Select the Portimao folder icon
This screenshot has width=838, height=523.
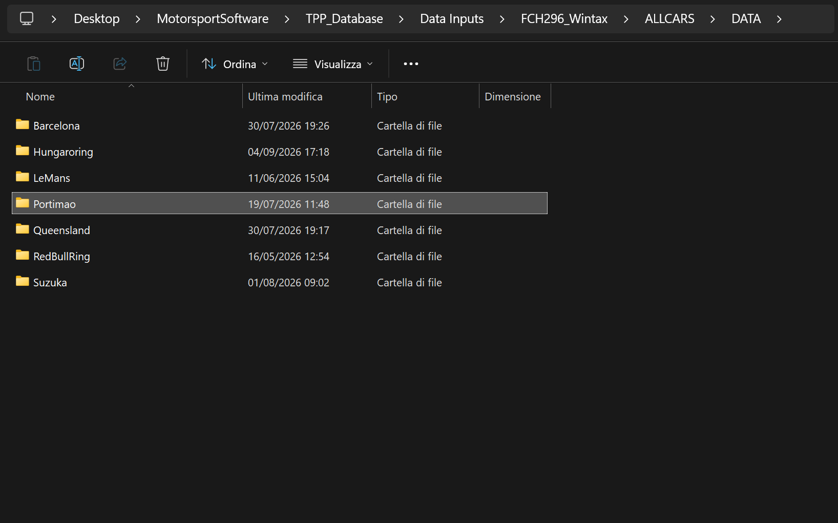23,203
